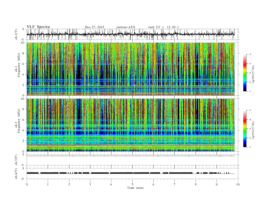
Task: Click the "station=ATH" header label
Action: coord(126,27)
